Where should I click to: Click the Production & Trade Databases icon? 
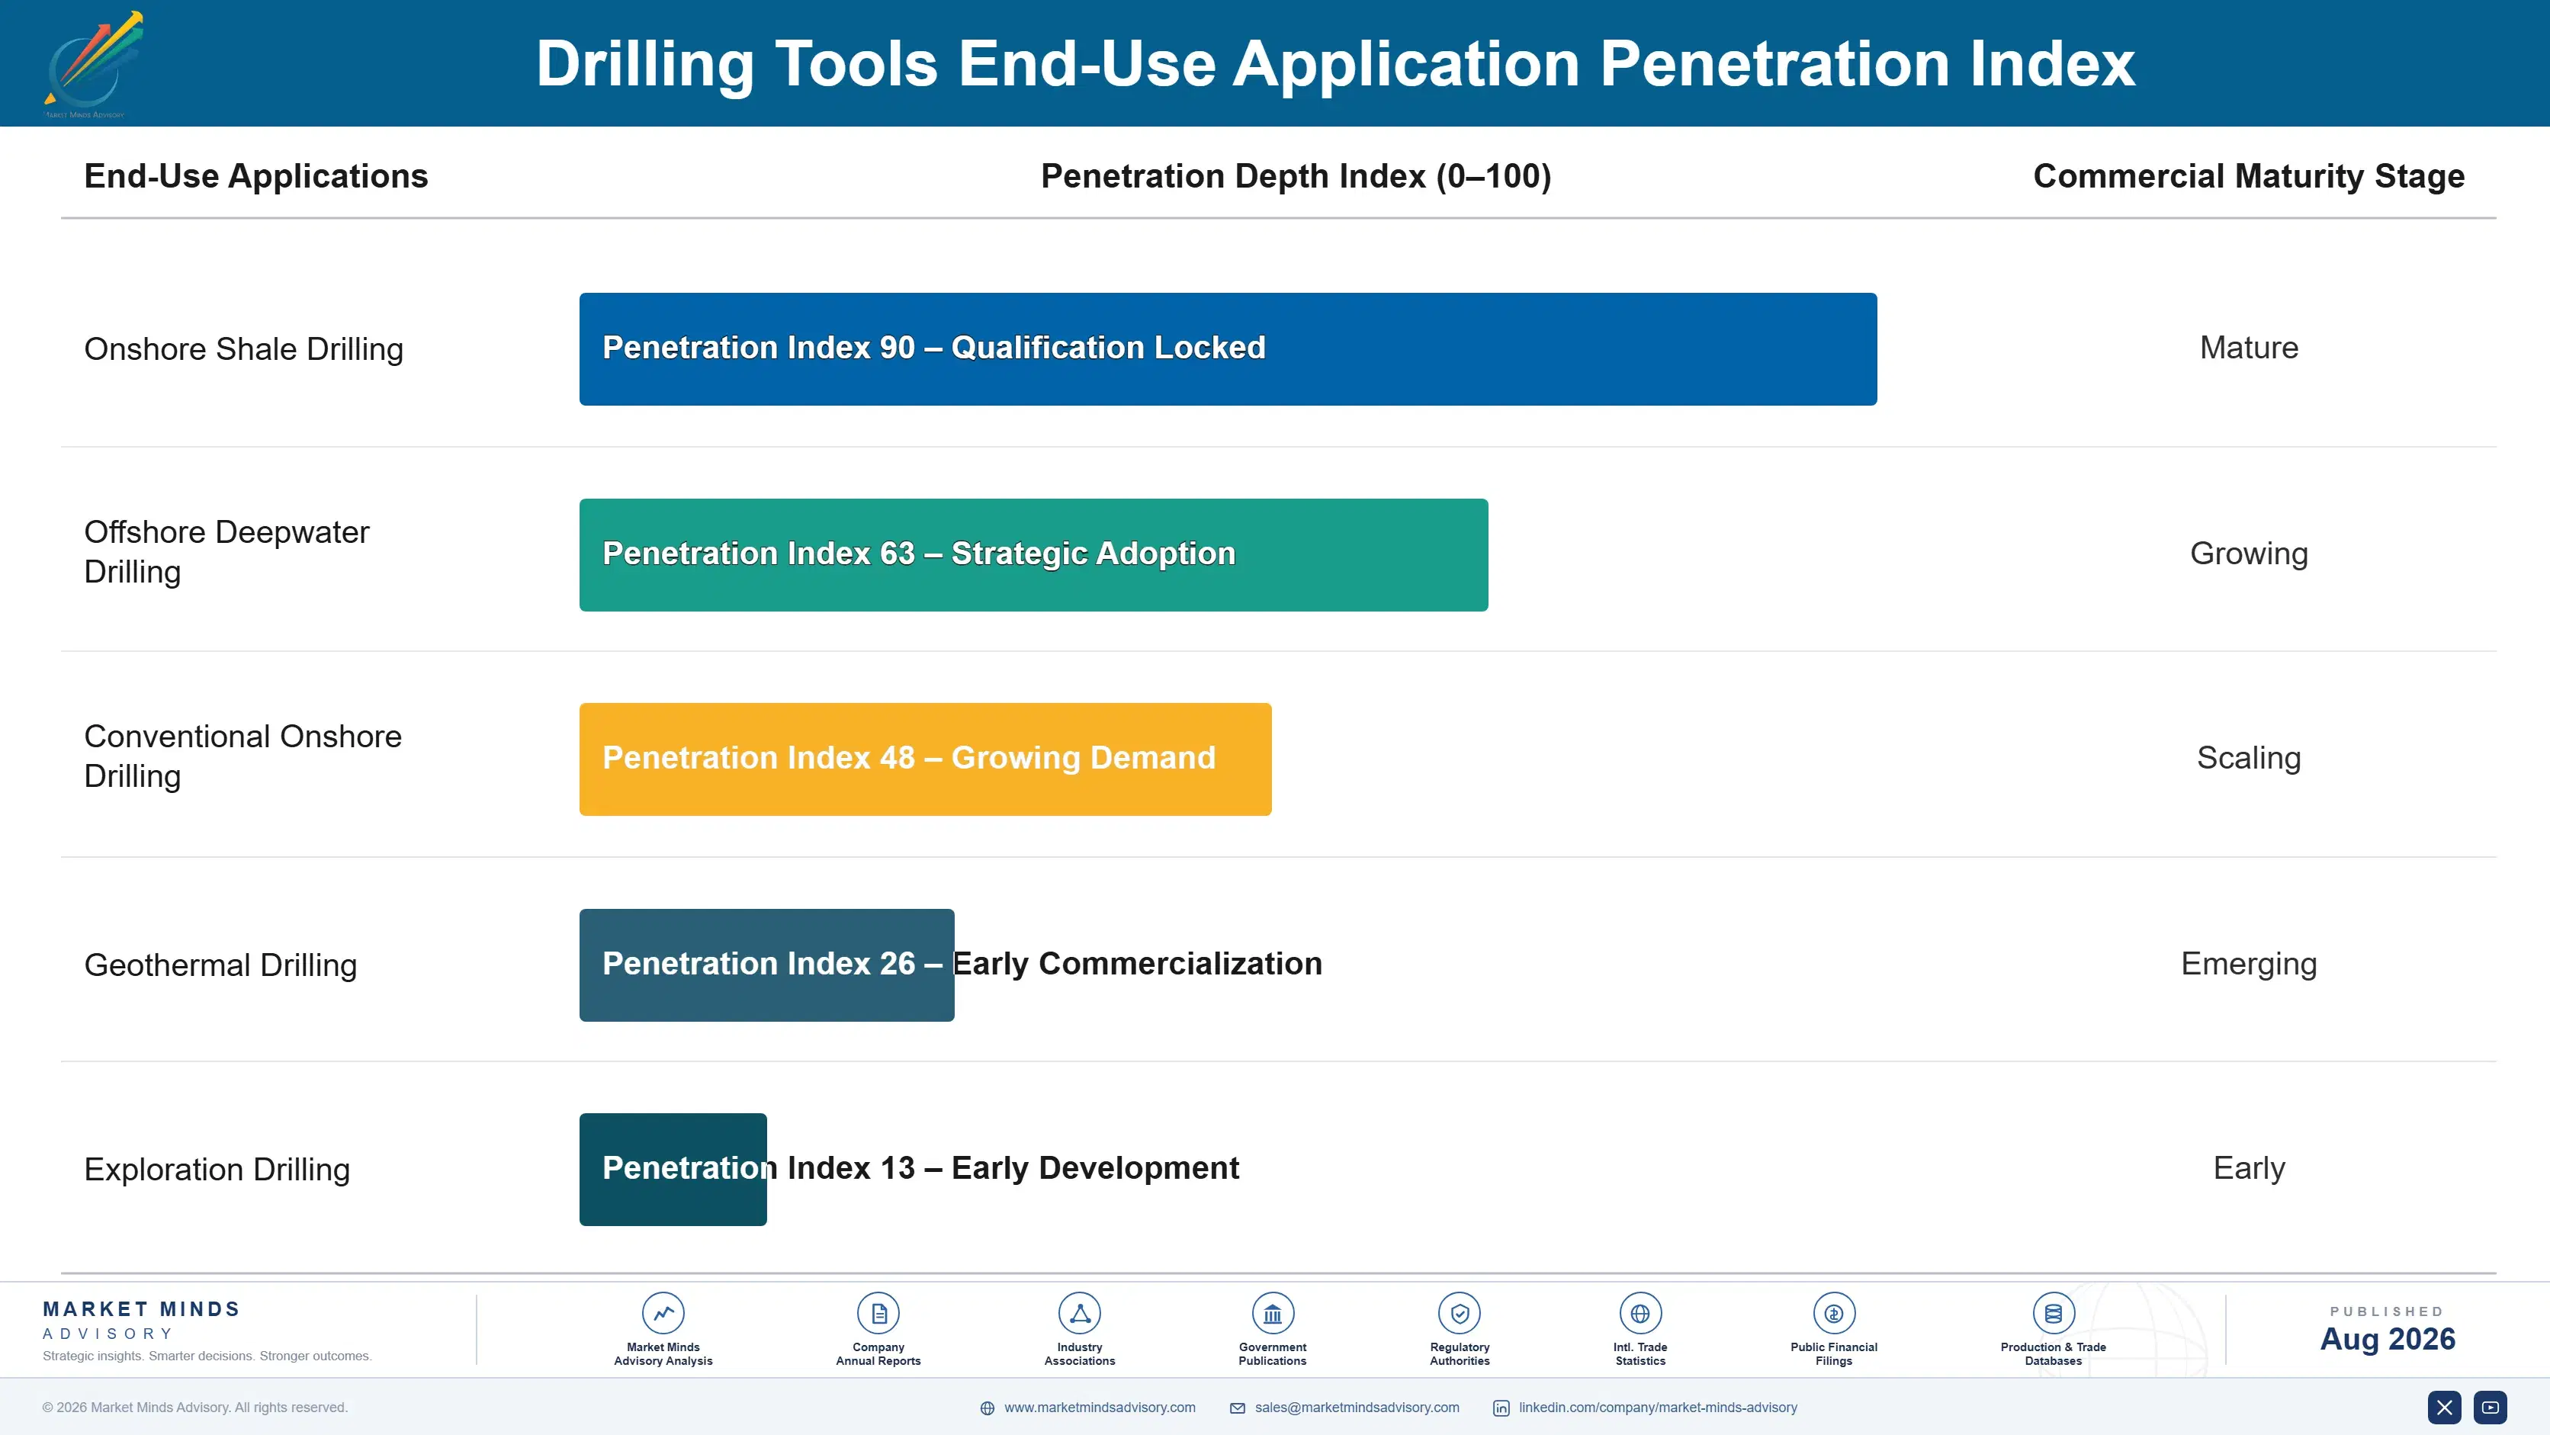point(2053,1313)
